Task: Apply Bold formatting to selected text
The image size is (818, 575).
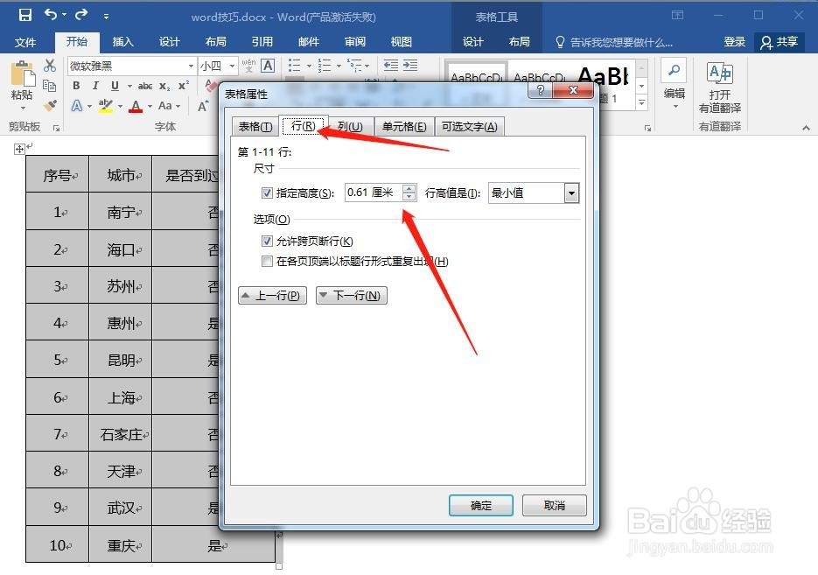Action: (76, 86)
